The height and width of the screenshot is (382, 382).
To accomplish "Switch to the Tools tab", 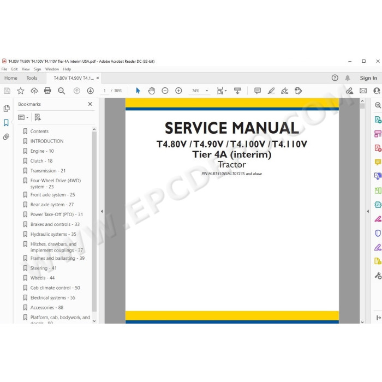I will pyautogui.click(x=32, y=78).
